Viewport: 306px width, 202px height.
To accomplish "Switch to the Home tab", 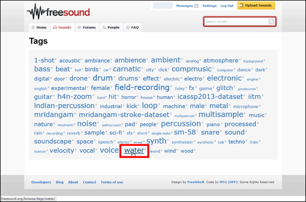I will pos(39,27).
